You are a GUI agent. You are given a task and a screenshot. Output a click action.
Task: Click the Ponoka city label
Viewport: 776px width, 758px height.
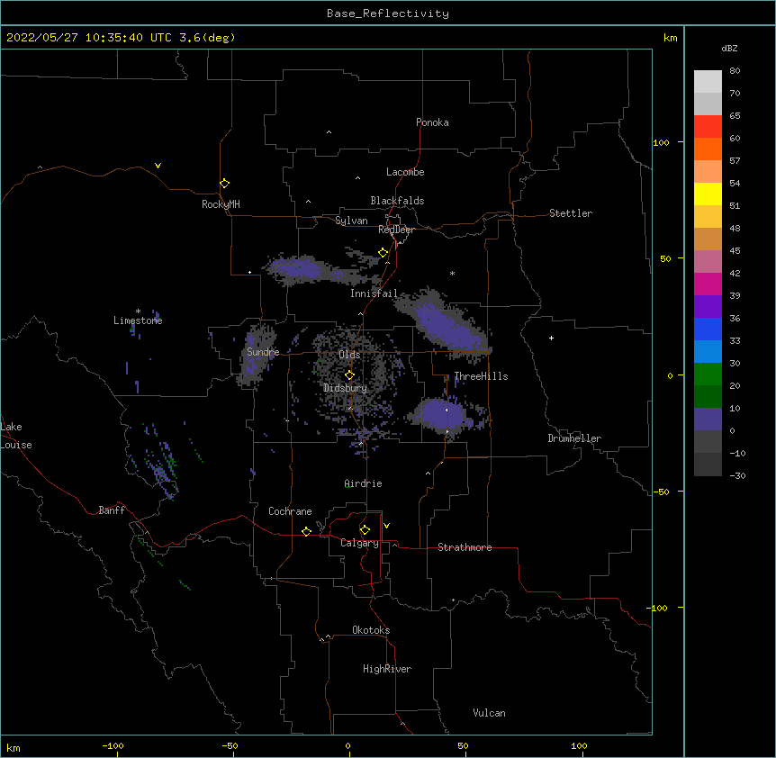click(x=432, y=122)
